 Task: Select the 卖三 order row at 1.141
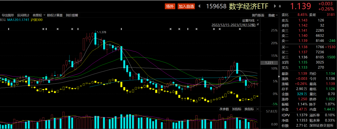tap(309, 31)
